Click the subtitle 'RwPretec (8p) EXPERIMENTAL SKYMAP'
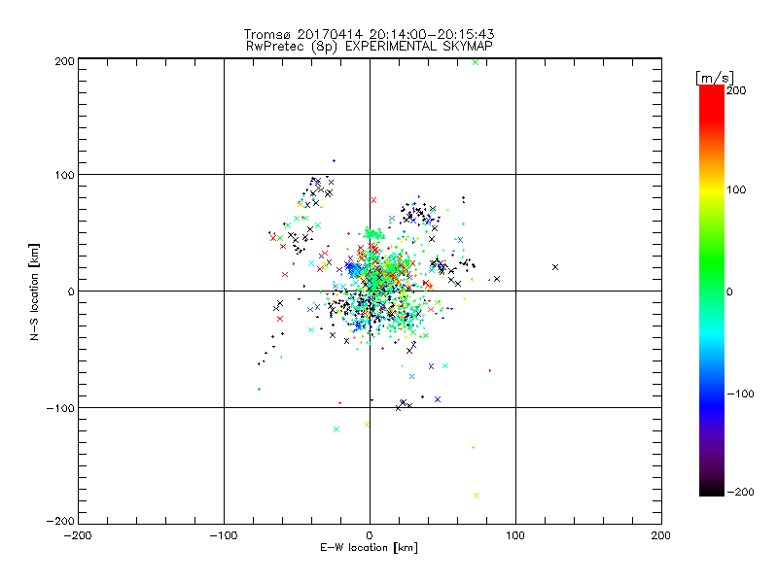Viewport: 778px width, 583px height. 370,47
